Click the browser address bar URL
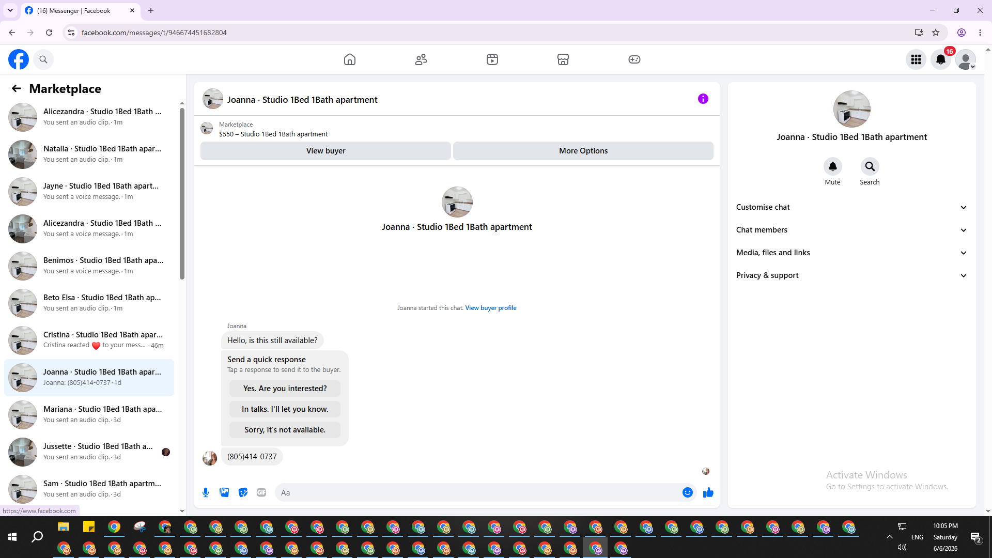 pyautogui.click(x=154, y=33)
